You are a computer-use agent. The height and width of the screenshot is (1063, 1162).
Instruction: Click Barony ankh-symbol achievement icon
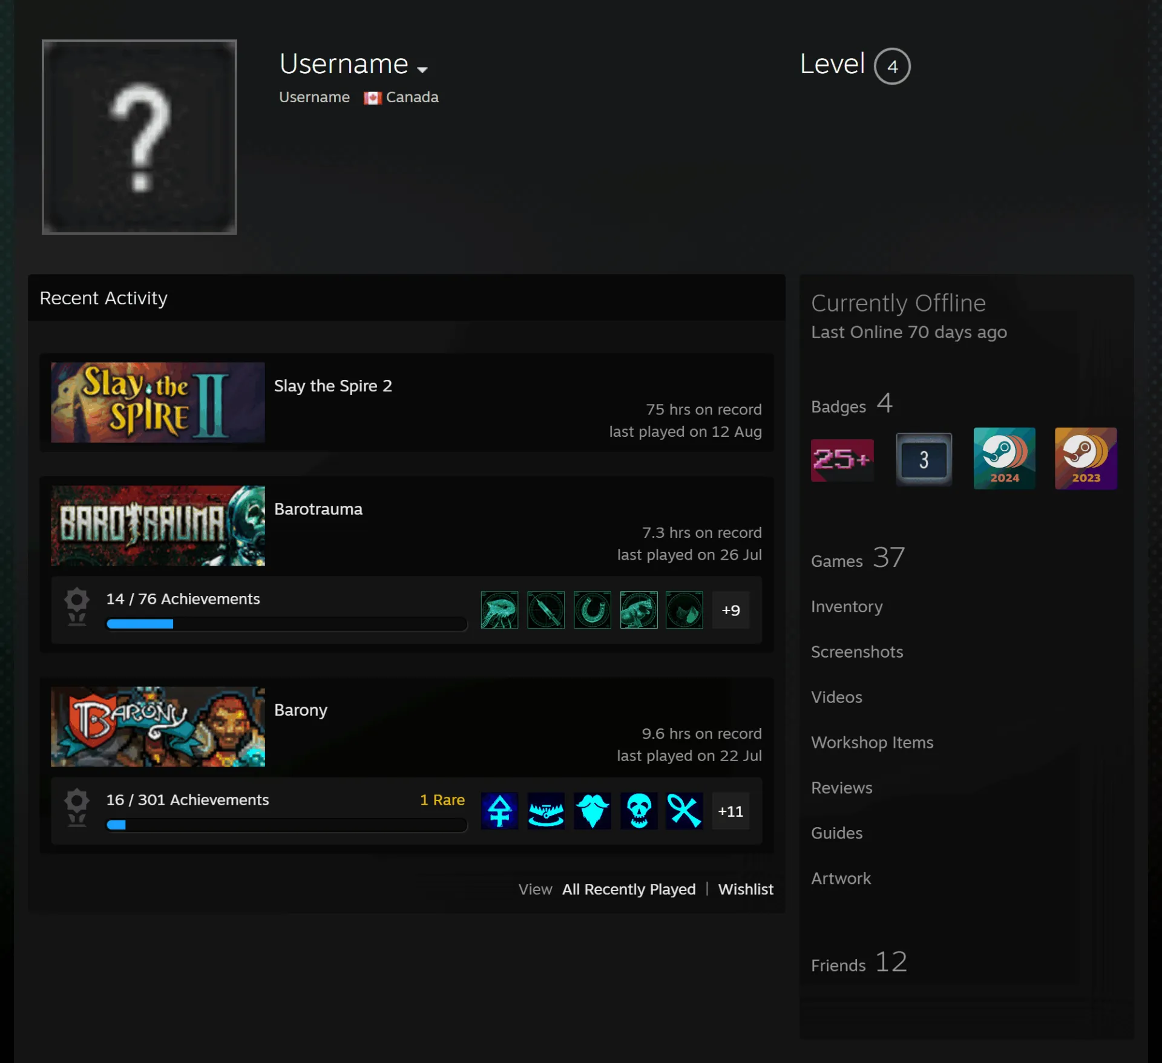pos(499,811)
